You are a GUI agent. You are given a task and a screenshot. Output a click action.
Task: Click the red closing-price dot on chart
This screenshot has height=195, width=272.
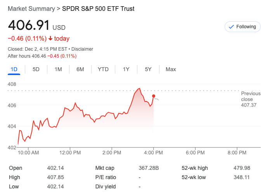[154, 96]
